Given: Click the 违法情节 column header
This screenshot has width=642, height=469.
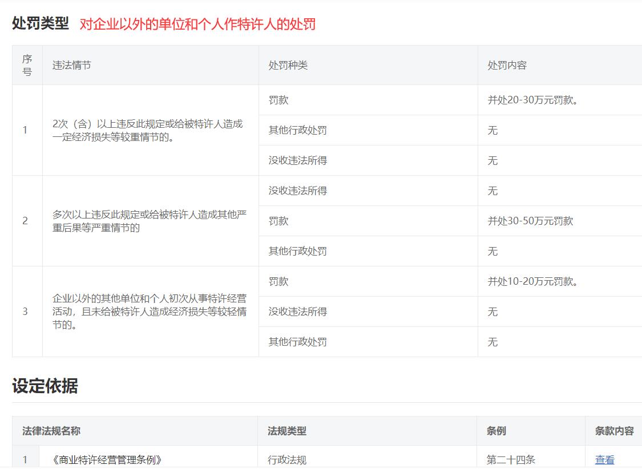Looking at the screenshot, I should coord(71,65).
